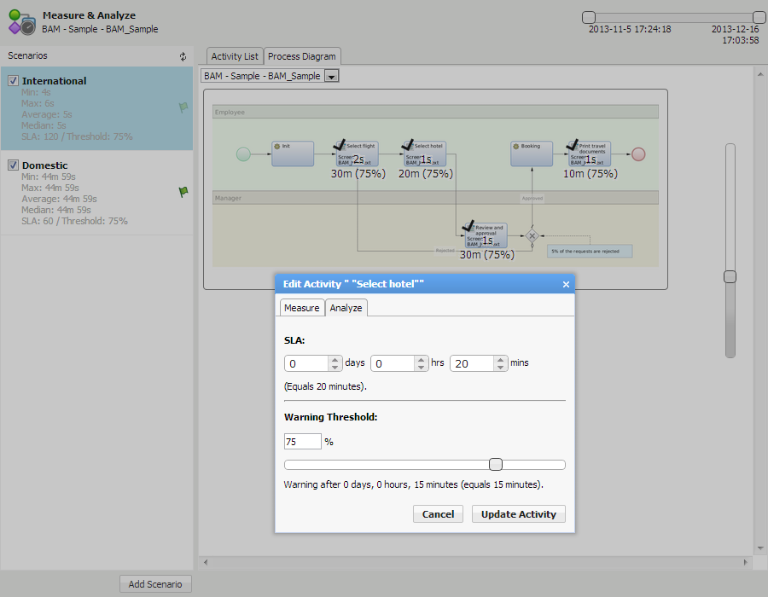Click the Employee lane header
Image resolution: width=768 pixels, height=597 pixels.
pyautogui.click(x=435, y=112)
